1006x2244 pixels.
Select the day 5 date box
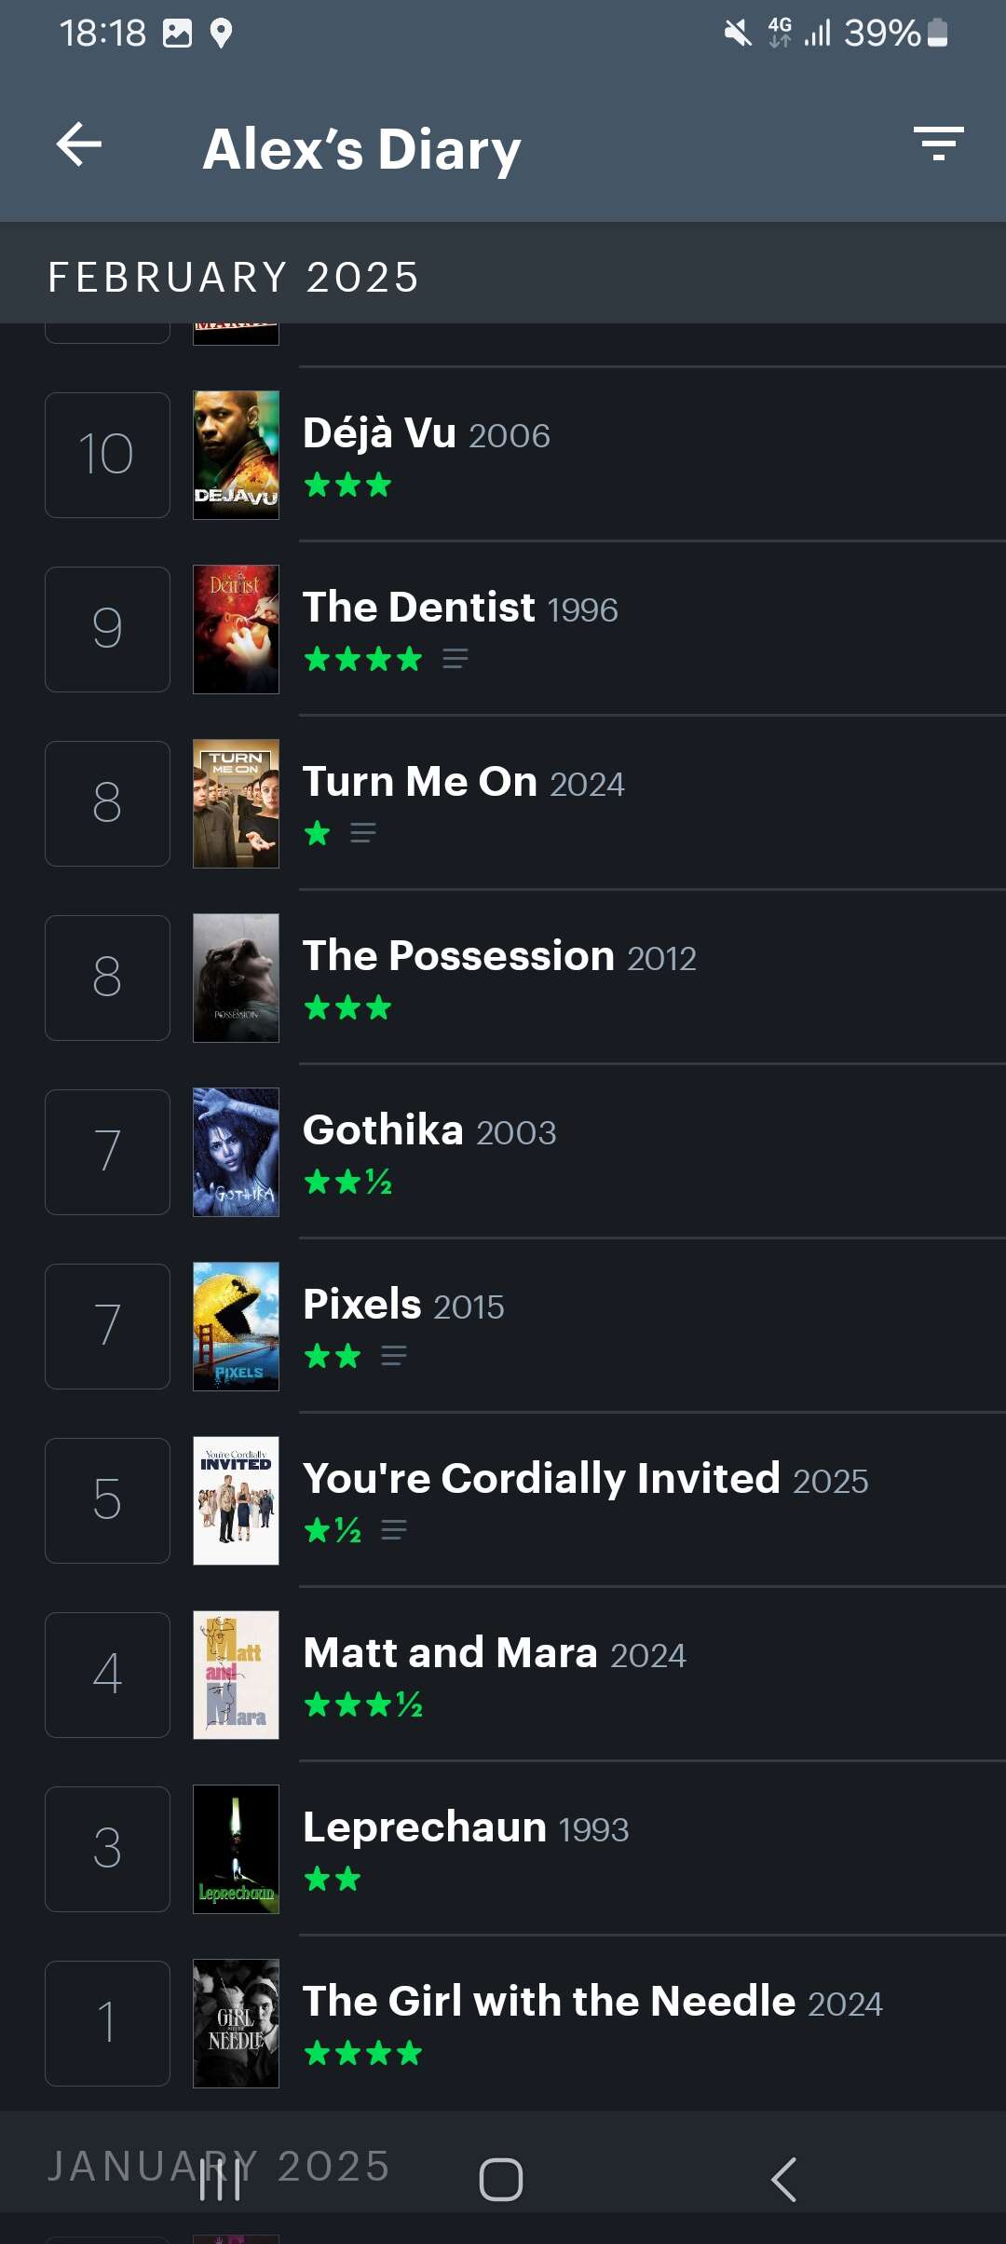click(107, 1500)
